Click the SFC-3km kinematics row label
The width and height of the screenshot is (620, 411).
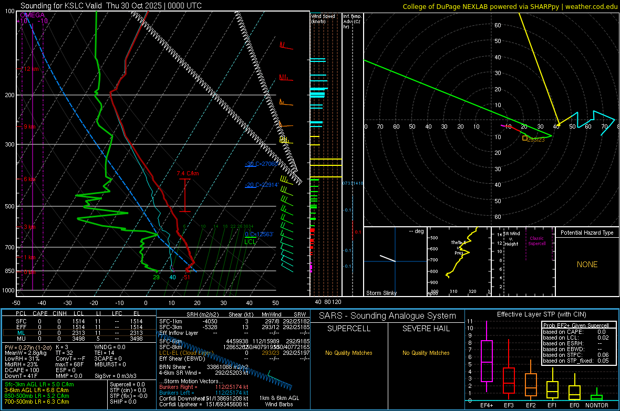coord(171,327)
